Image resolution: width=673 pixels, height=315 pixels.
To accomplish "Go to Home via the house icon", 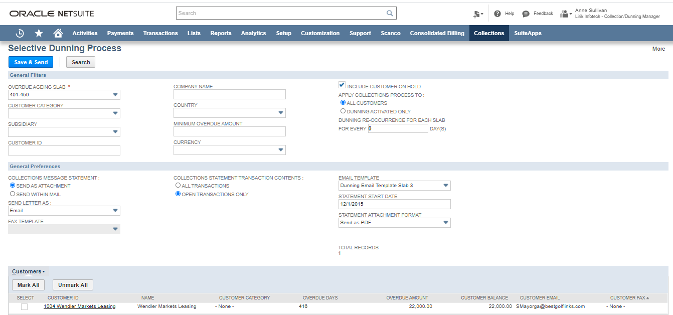I will 58,33.
